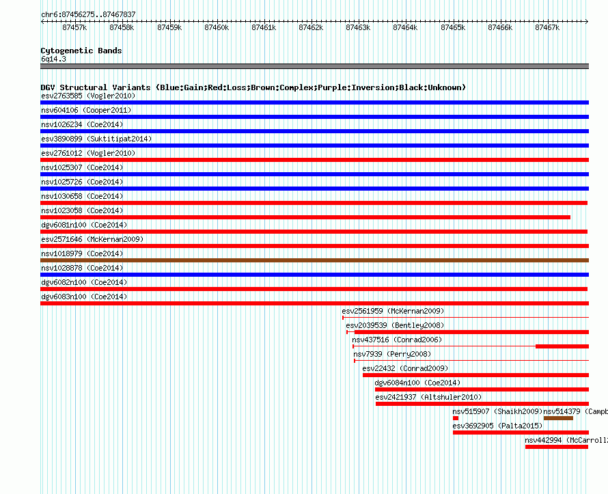This screenshot has height=494, width=608.
Task: Click the thin red nsv7939 line
Action: [471, 361]
